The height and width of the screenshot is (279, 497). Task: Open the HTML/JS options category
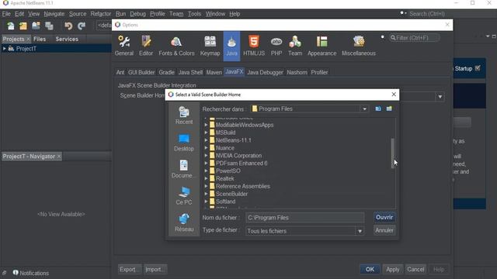(x=254, y=46)
